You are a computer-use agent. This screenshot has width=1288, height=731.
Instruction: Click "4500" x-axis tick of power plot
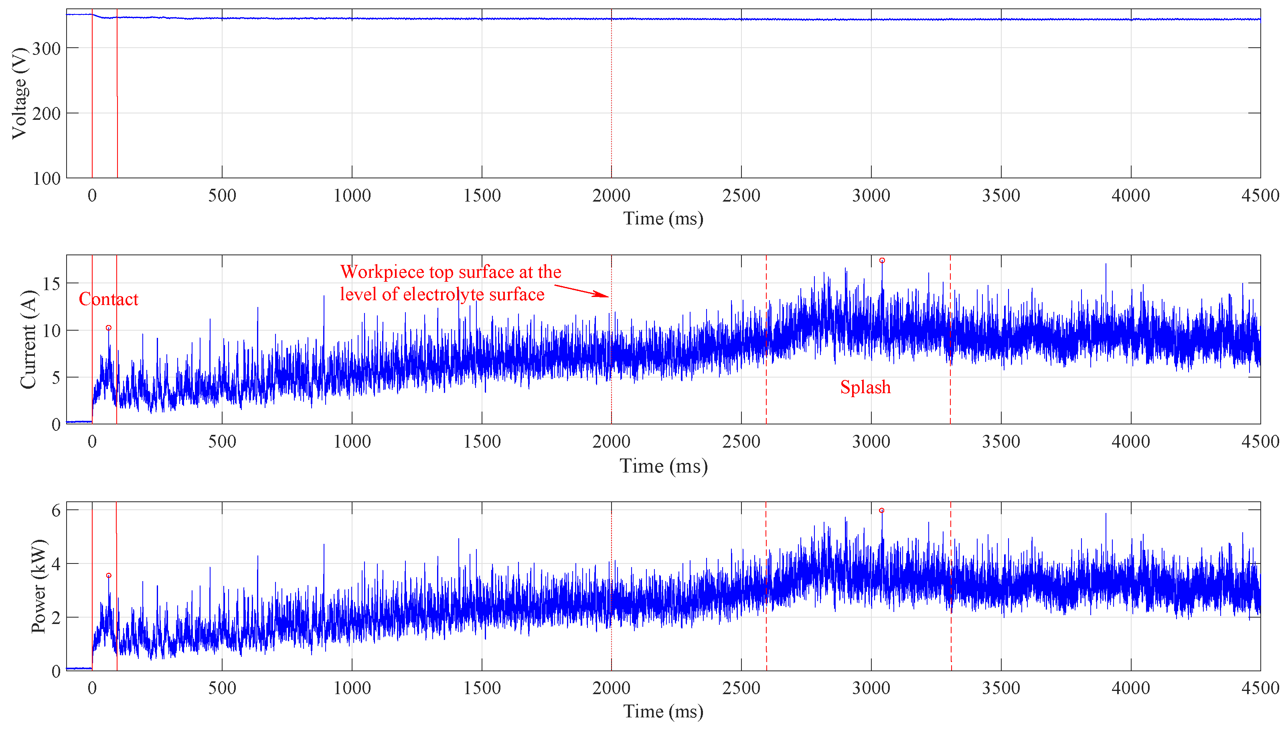[x=1260, y=689]
